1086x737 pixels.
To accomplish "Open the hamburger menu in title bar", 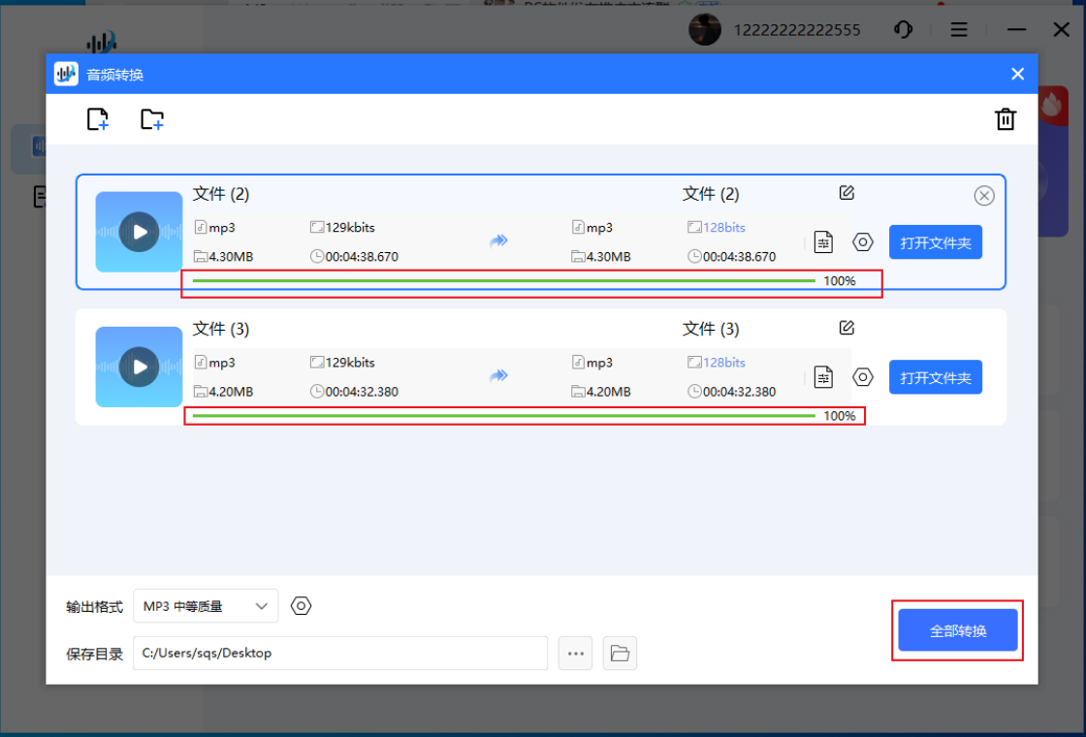I will 959,30.
